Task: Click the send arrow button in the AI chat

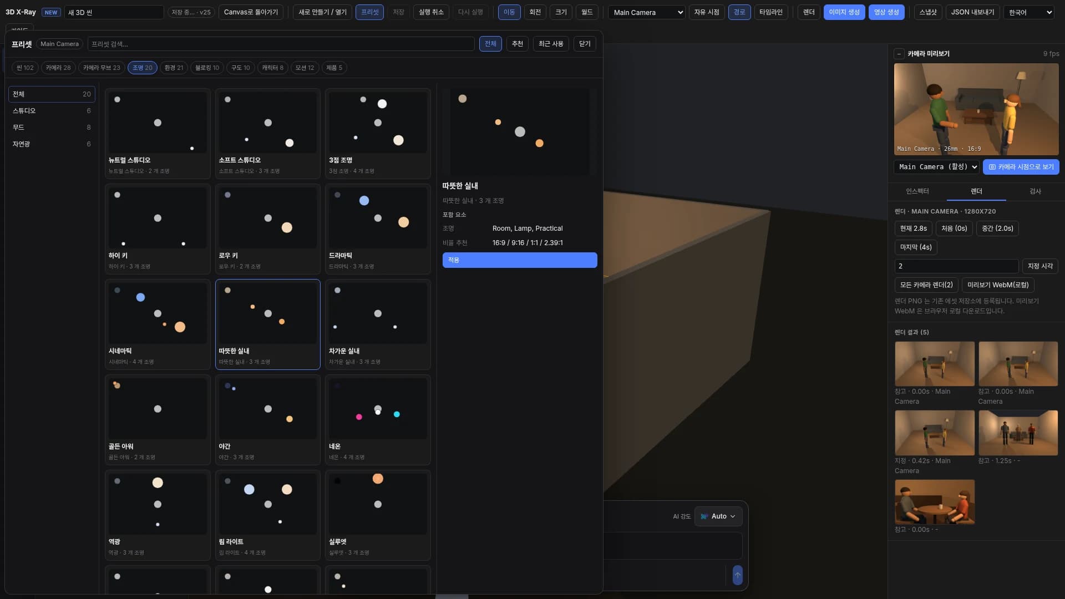Action: pyautogui.click(x=737, y=575)
